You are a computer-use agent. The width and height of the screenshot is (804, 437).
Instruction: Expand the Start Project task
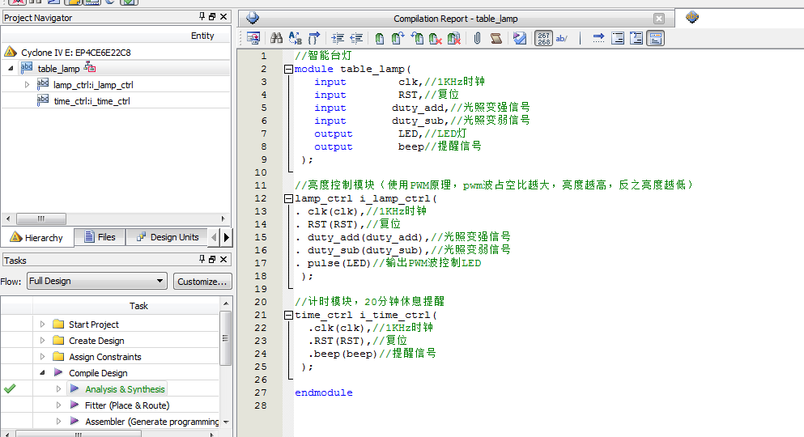tap(43, 325)
